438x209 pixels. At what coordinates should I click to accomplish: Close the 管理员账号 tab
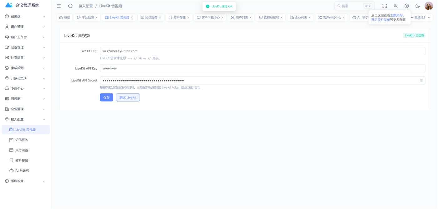[282, 18]
